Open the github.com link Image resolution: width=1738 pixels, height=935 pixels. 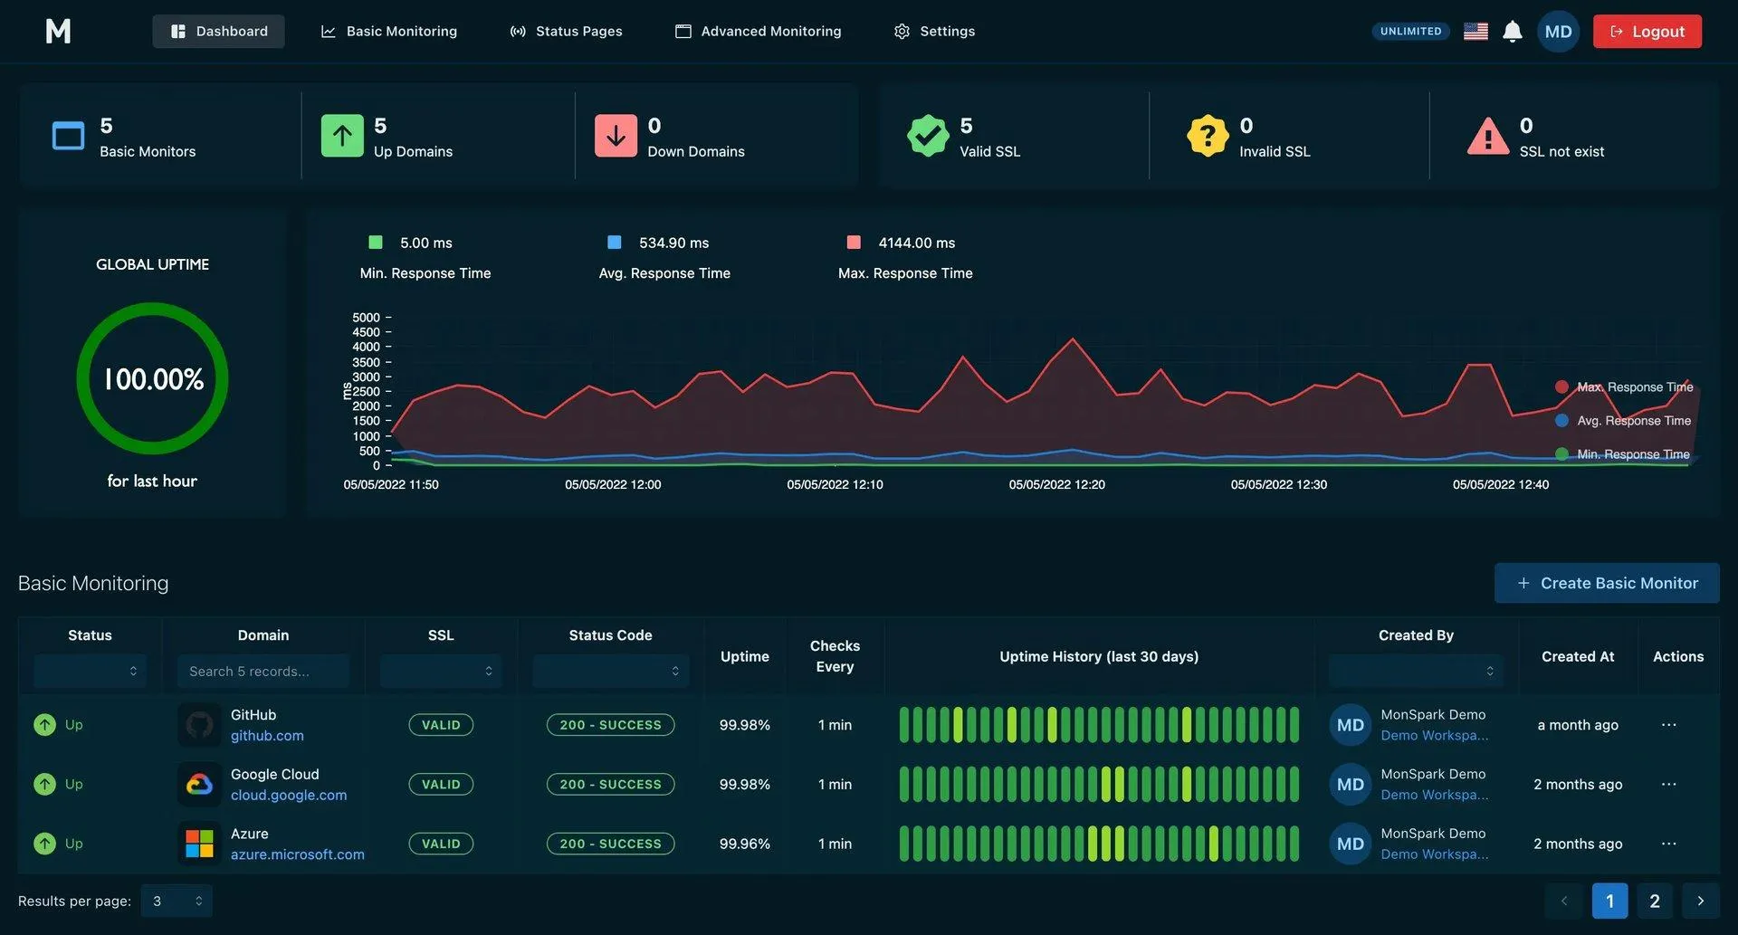(x=267, y=736)
